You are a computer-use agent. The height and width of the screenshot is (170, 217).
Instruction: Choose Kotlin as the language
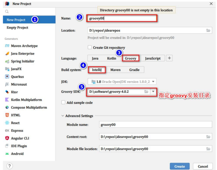[112, 58]
